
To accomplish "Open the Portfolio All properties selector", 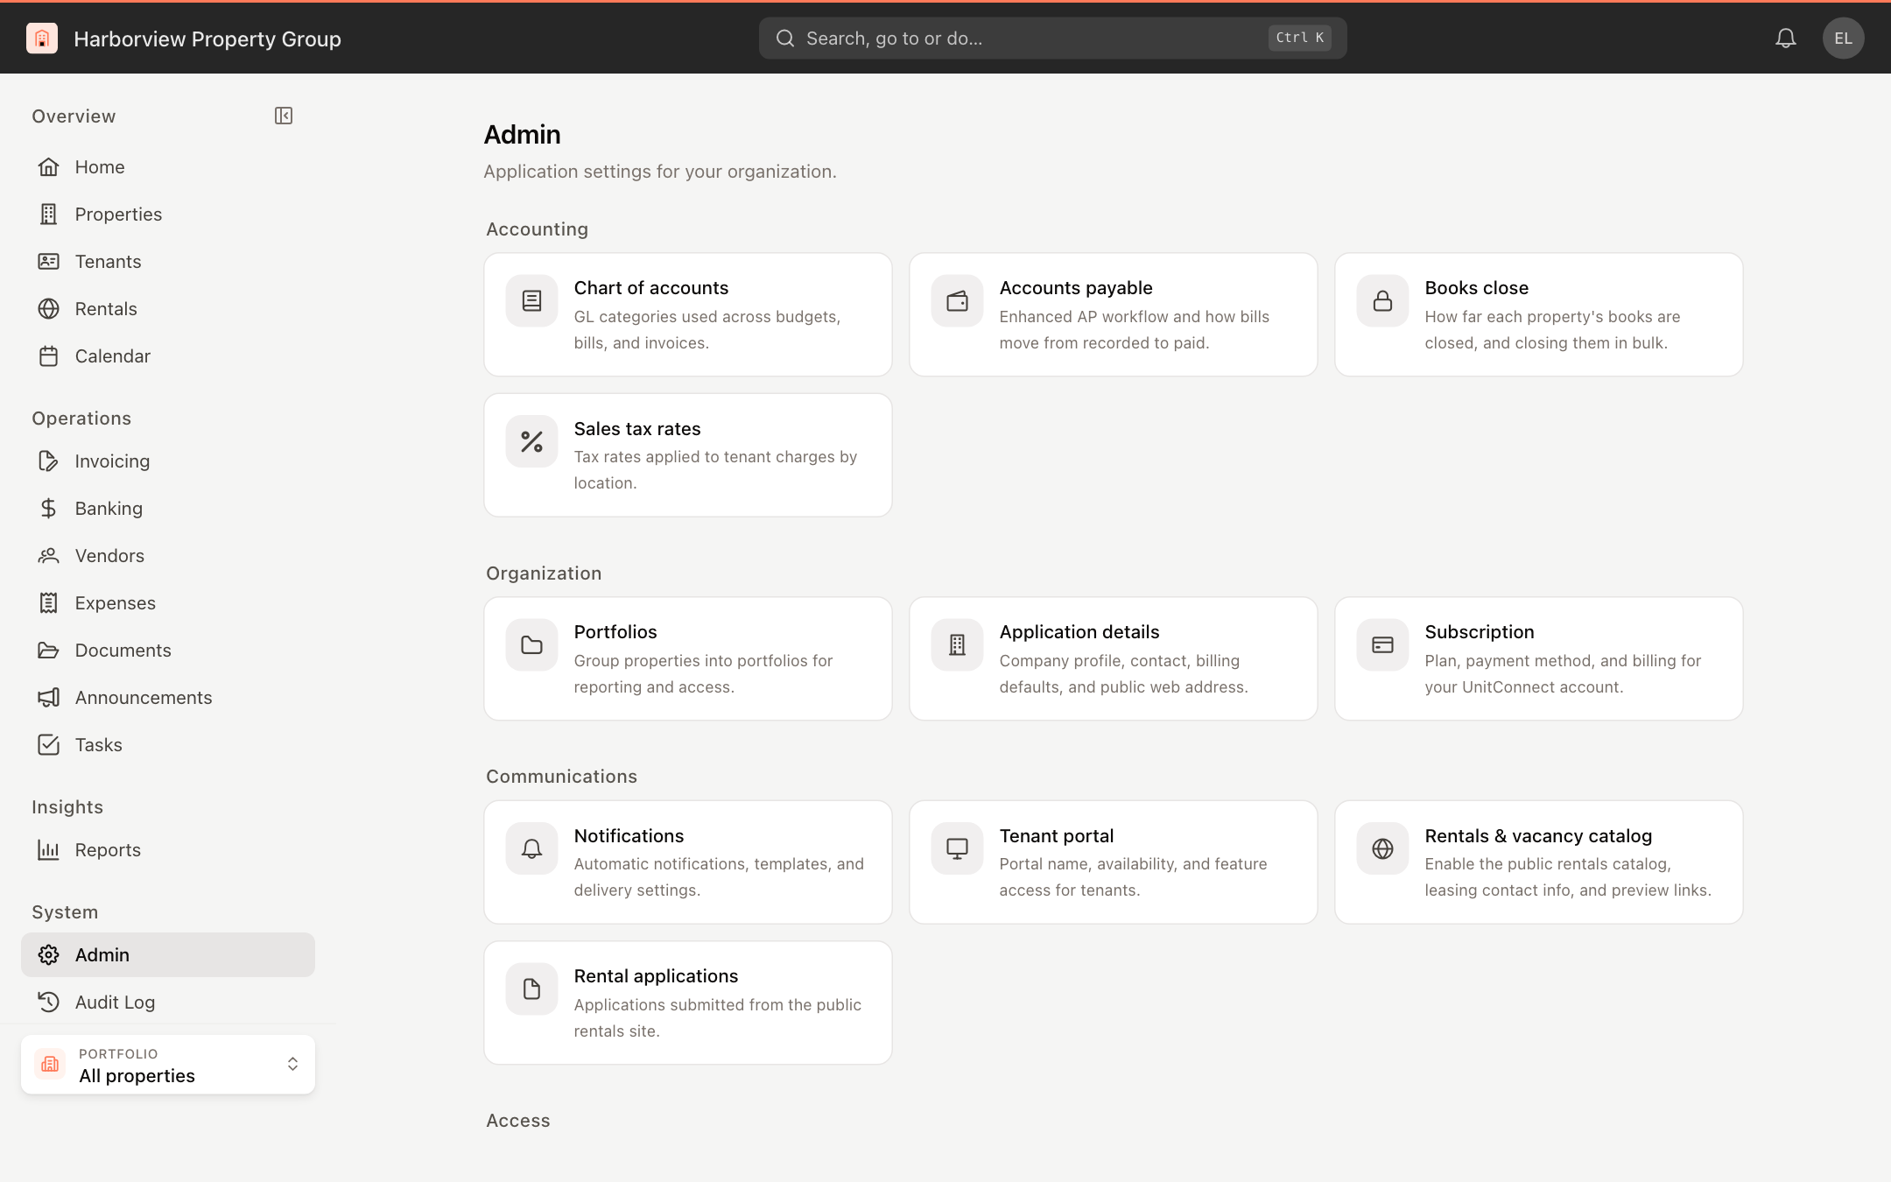I will coord(168,1065).
